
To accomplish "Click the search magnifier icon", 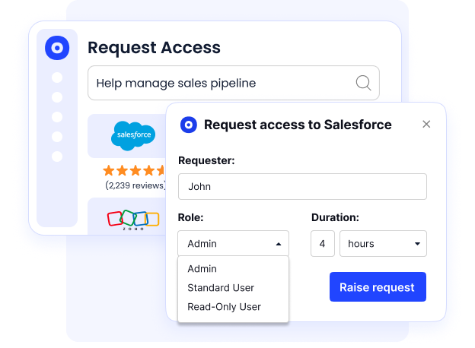I will coord(363,83).
